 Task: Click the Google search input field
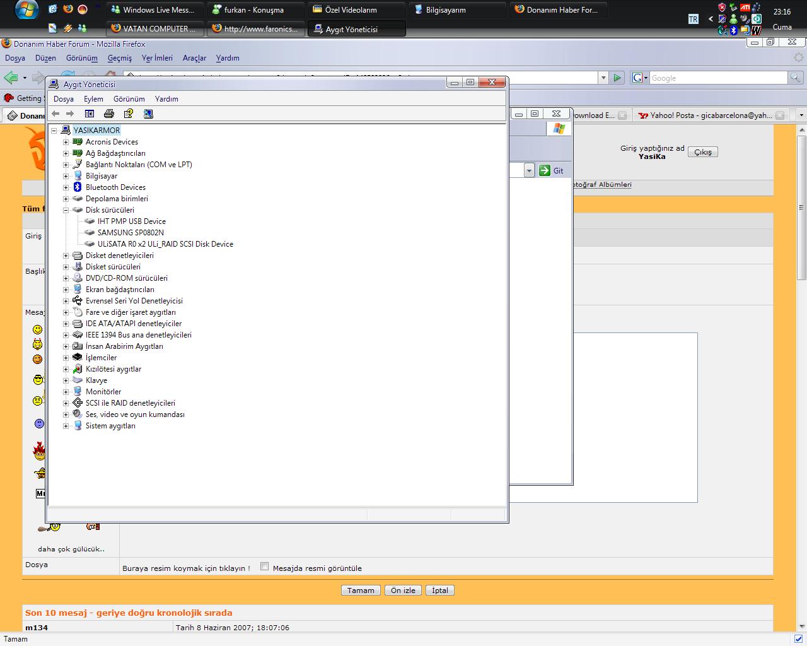(718, 78)
